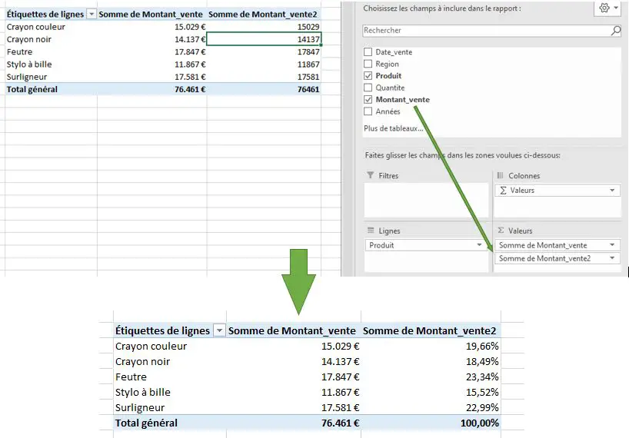Select lower table Total général label
The width and height of the screenshot is (629, 438).
[x=170, y=423]
